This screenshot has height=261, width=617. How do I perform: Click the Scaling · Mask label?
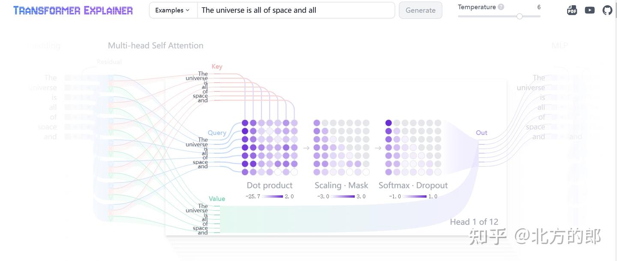point(341,185)
